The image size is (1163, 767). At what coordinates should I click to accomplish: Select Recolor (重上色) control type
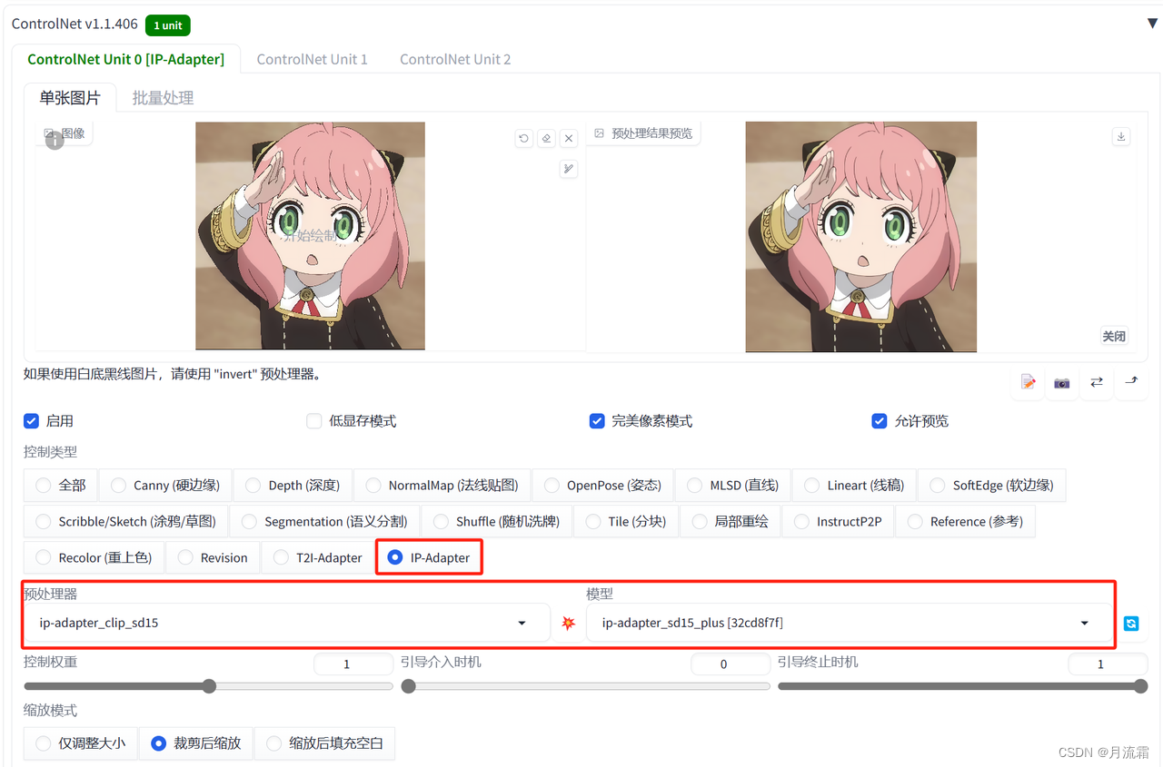[x=94, y=558]
